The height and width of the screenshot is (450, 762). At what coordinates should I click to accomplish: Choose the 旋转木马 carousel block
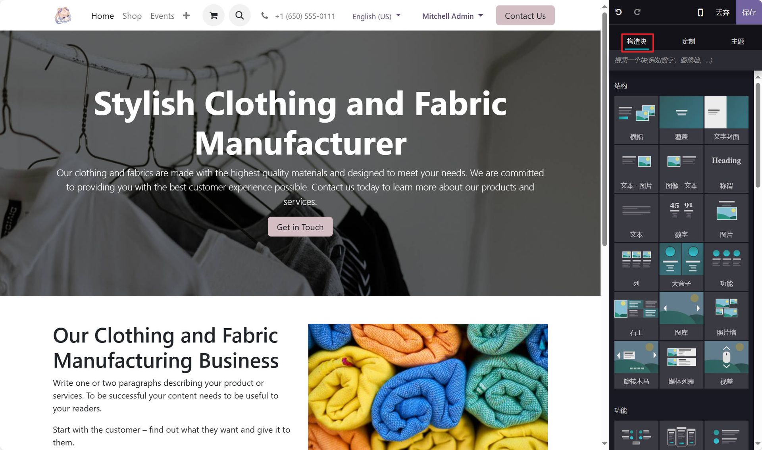(x=636, y=364)
